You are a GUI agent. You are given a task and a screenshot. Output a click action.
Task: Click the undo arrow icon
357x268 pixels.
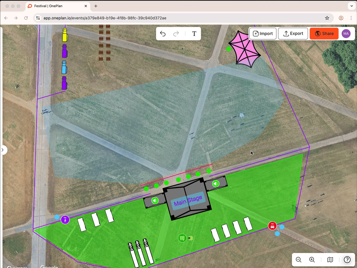[x=163, y=34]
